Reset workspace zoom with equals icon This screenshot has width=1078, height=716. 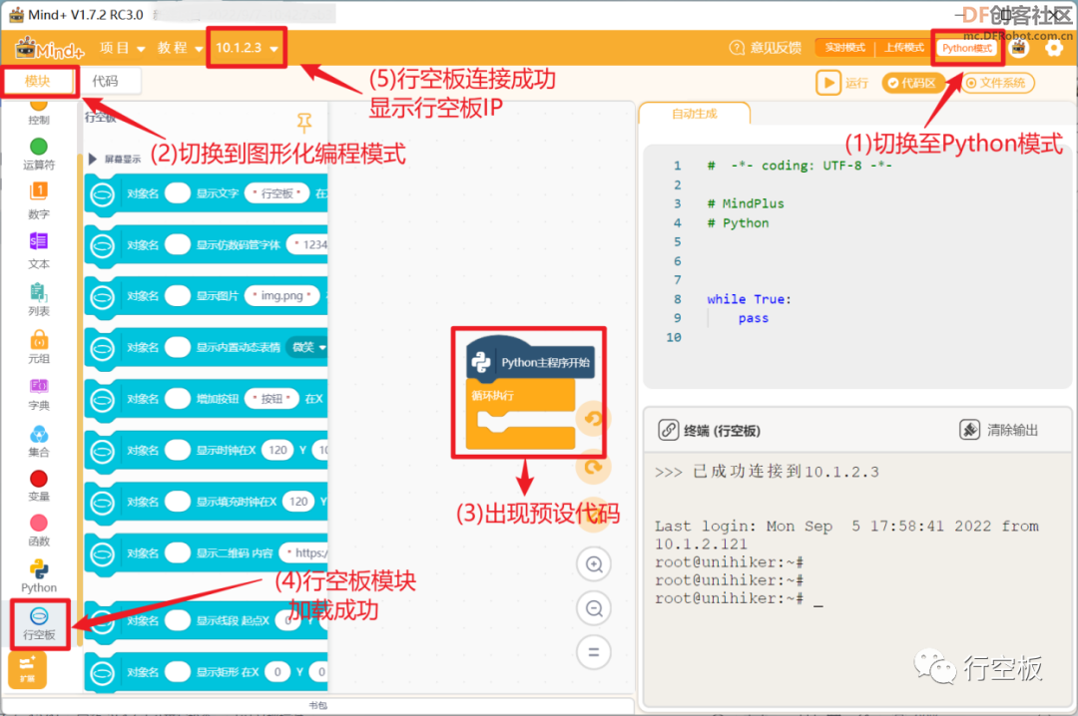coord(594,652)
